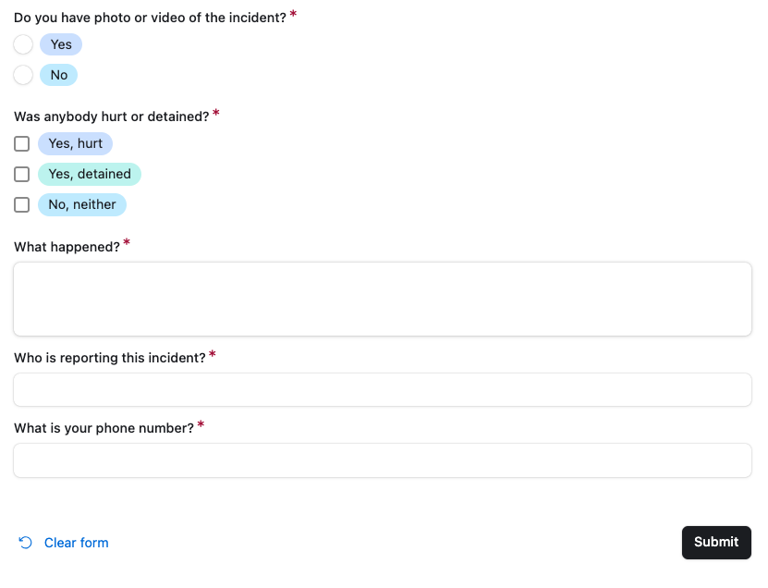Image resolution: width=768 pixels, height=588 pixels.
Task: Click "Who is reporting this incident?" label
Action: 109,358
